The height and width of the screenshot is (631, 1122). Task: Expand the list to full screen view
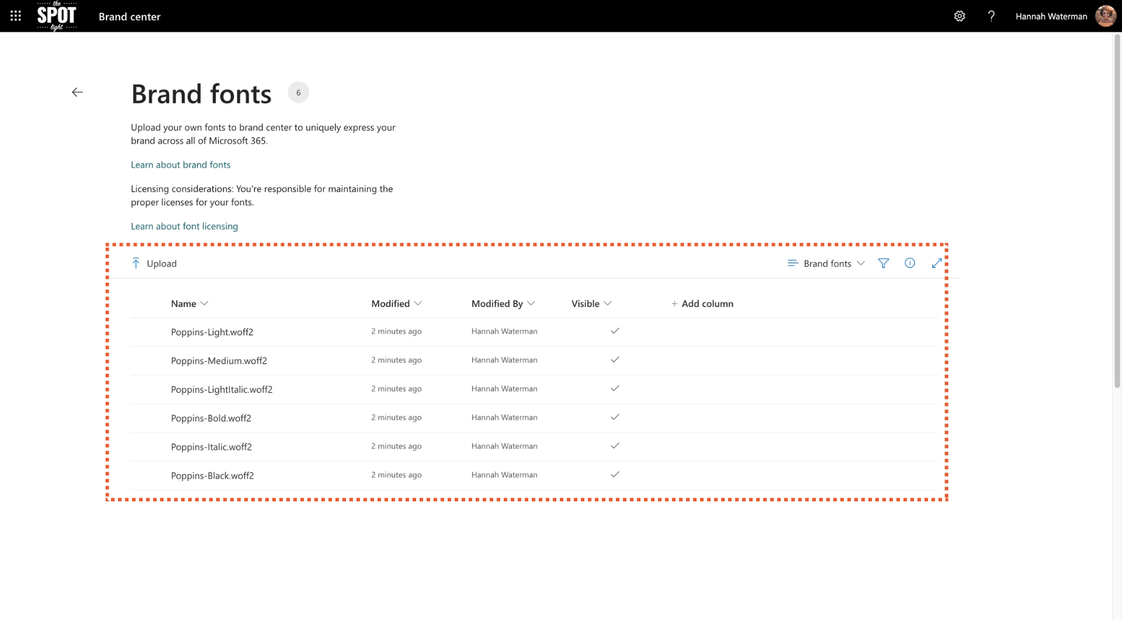point(937,263)
